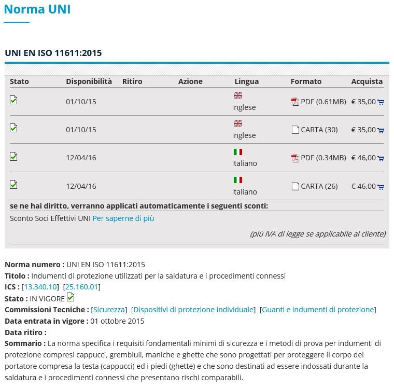Add Italian PDF version to cart

pos(381,158)
